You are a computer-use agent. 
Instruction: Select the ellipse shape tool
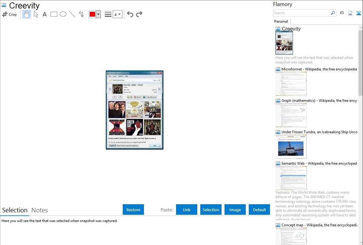[x=63, y=14]
